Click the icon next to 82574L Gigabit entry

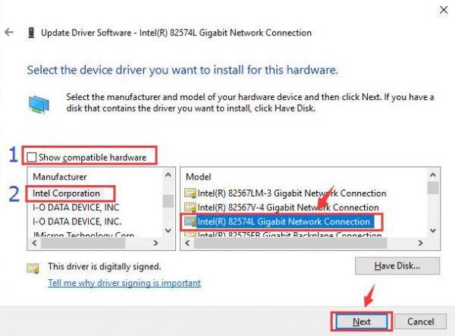tap(190, 221)
